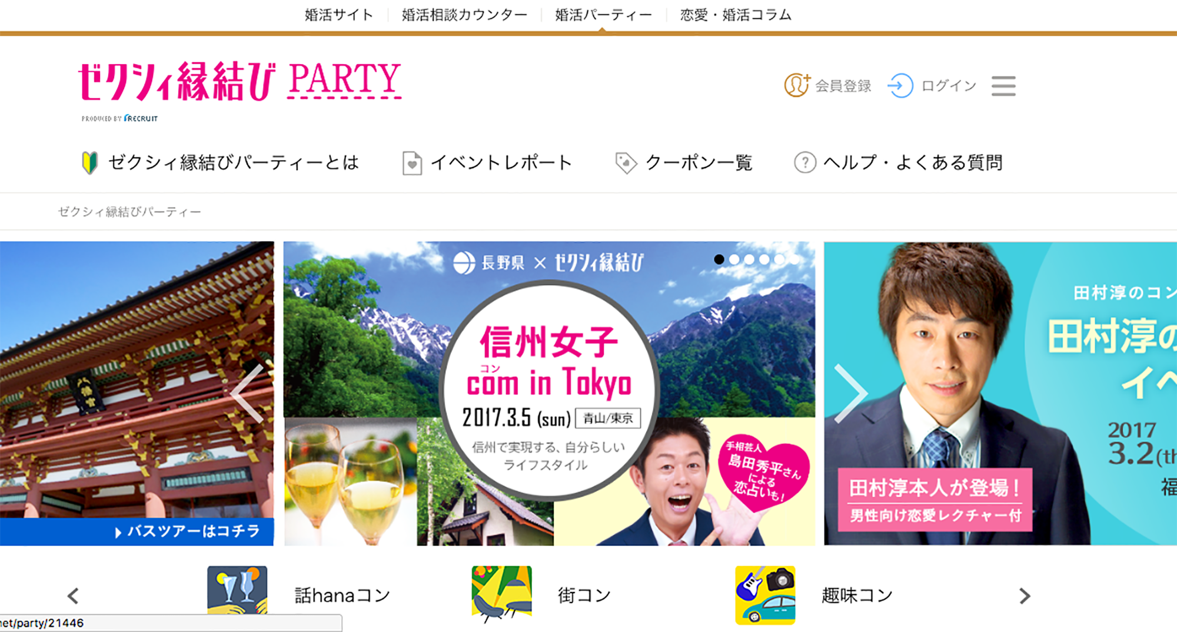
Task: Advance category list with right arrow
Action: [x=1025, y=596]
